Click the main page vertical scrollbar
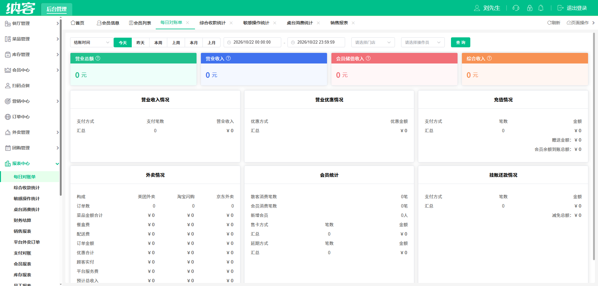Viewport: 598px width, 286px height. (594, 146)
